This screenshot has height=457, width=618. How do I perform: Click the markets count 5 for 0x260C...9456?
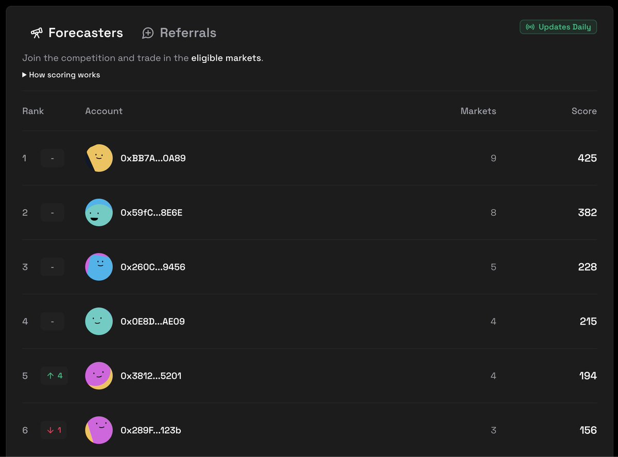coord(493,267)
